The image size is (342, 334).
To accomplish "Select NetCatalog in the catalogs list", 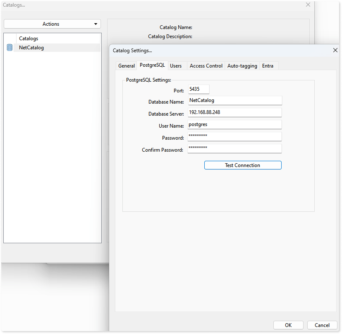I will click(x=57, y=48).
